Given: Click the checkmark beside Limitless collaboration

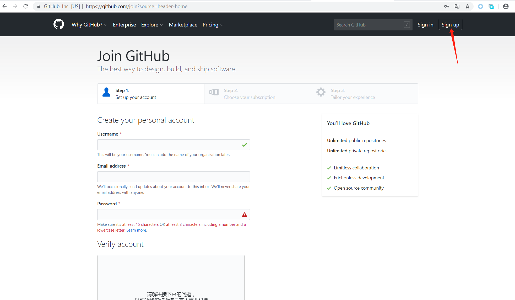Looking at the screenshot, I should coord(329,168).
